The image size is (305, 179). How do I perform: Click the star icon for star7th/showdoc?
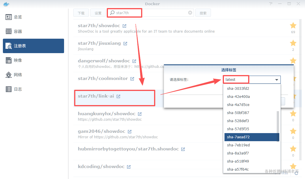tap(293, 25)
